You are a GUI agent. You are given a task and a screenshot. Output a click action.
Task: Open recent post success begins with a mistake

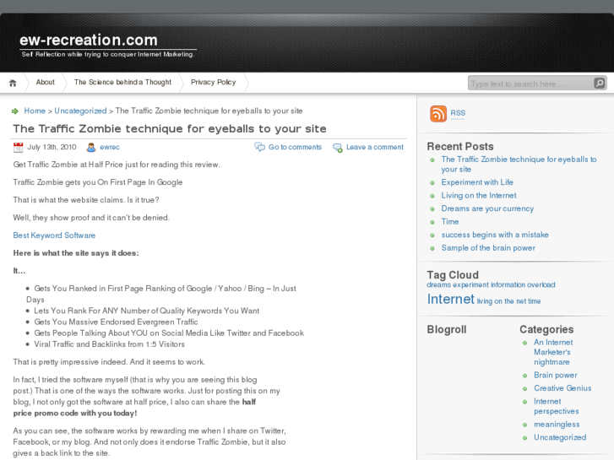(x=495, y=235)
